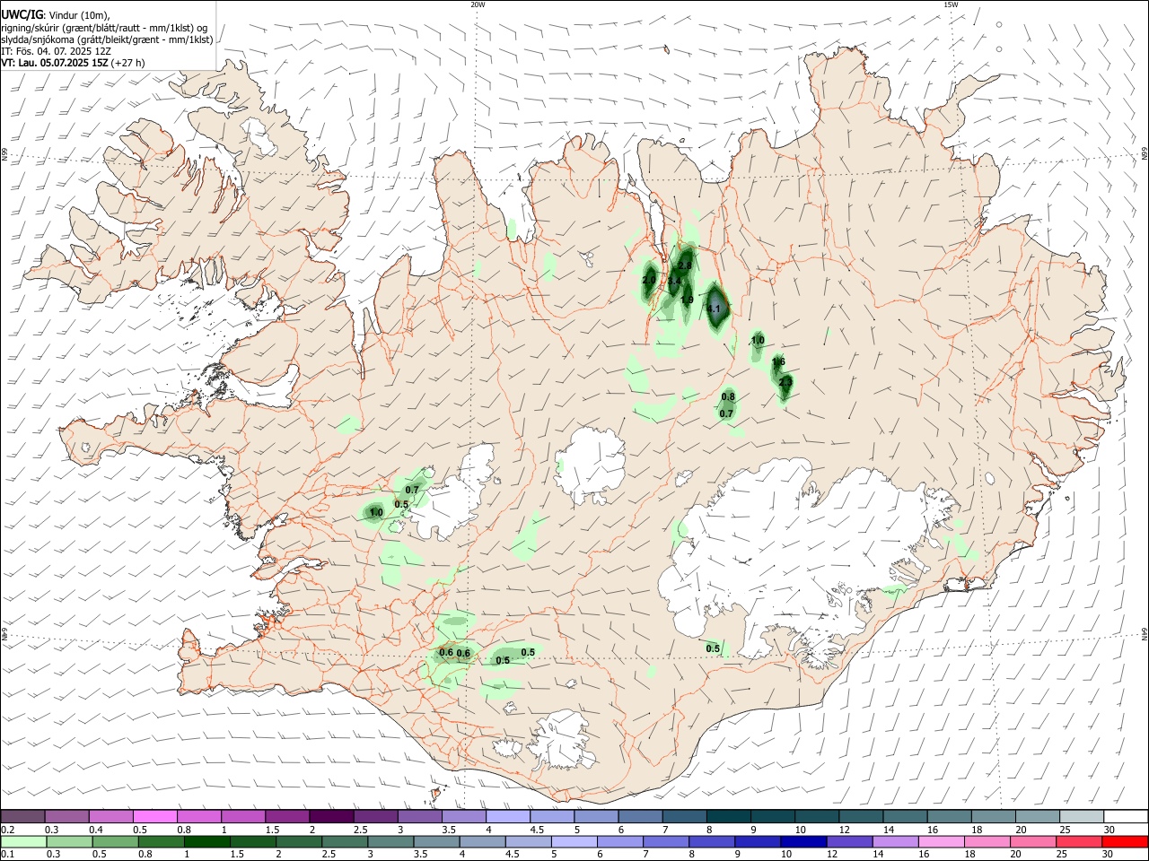
Task: Click the violet swatch between 12 and 14 on the rain scale
Action: click(850, 841)
